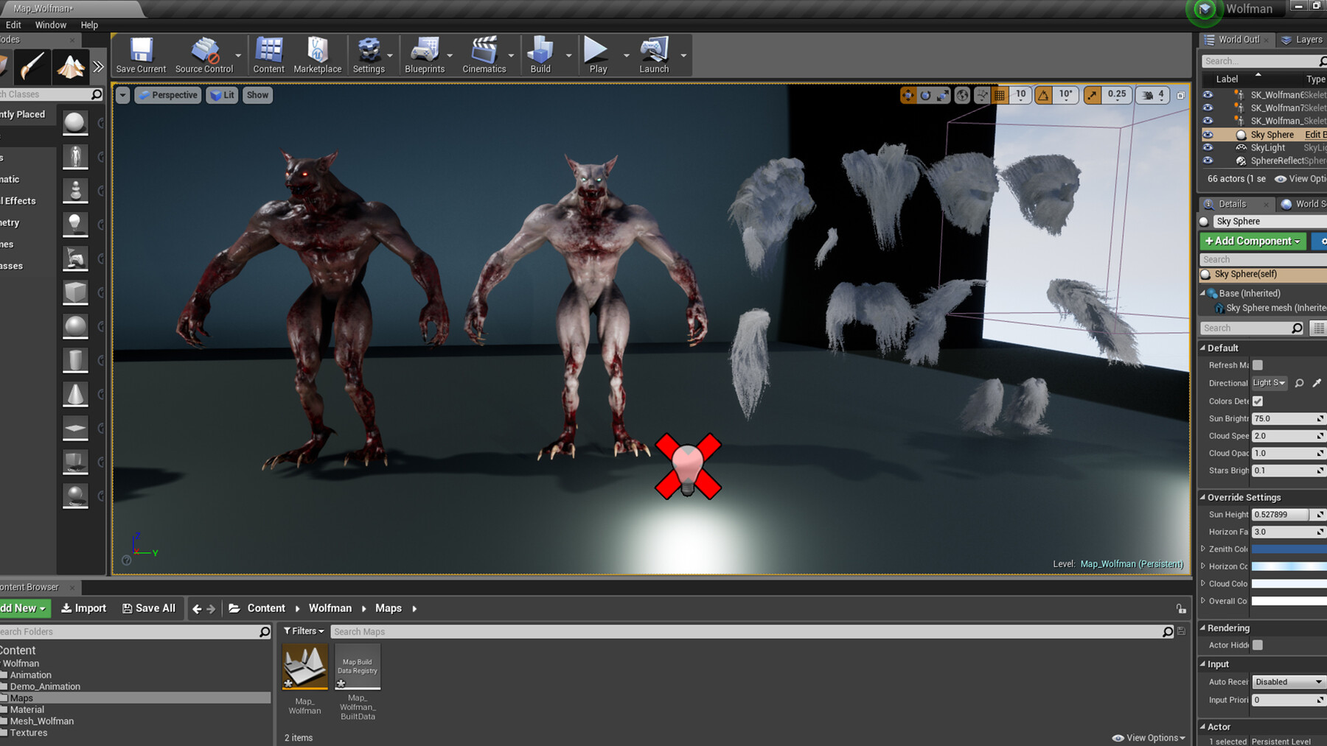Open the Settings toolbar icon

click(x=369, y=55)
